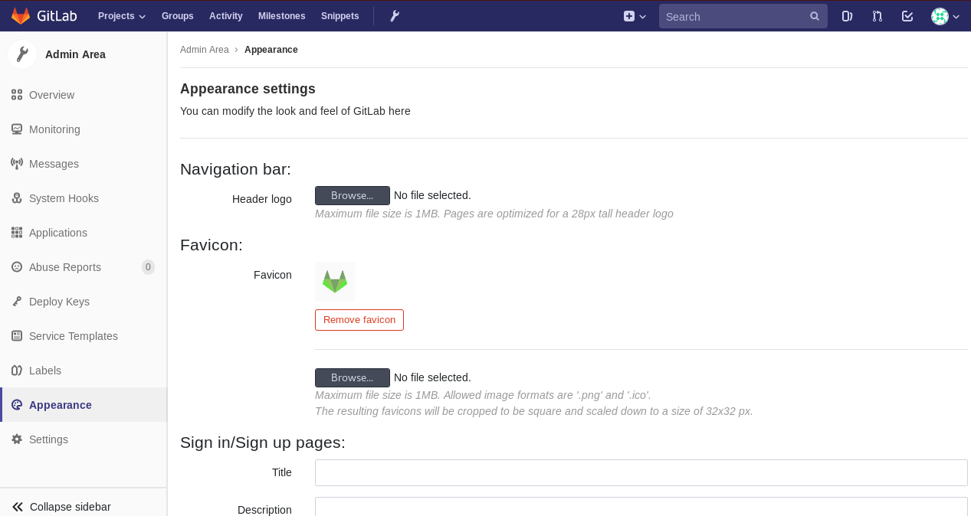Open Abuse Reports in sidebar
The height and width of the screenshot is (516, 971).
[x=65, y=267]
